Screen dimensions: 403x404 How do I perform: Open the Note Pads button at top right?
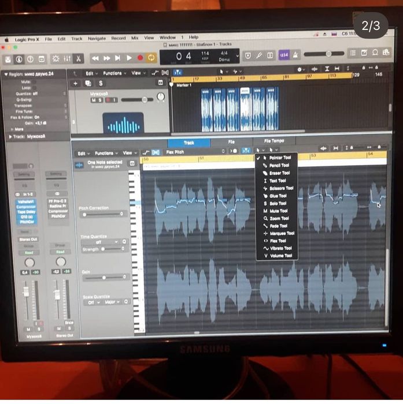point(364,53)
